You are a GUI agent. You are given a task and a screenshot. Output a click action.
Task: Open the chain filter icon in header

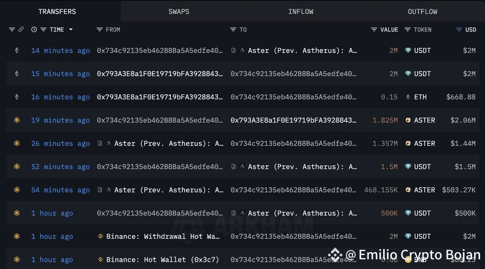click(12, 30)
